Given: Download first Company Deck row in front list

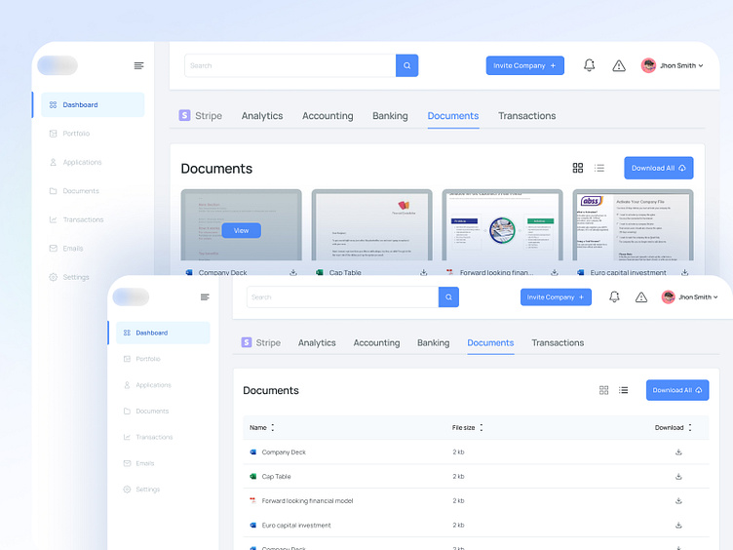Looking at the screenshot, I should (678, 452).
